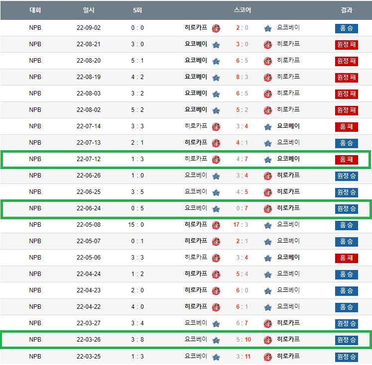This screenshot has width=372, height=365.
Task: Click the 스코어 column header
Action: point(242,10)
